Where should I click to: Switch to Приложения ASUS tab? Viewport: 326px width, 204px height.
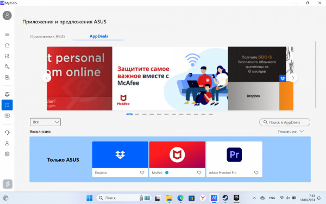48,36
